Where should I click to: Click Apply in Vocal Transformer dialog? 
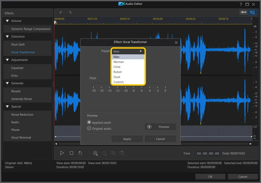click(x=127, y=139)
